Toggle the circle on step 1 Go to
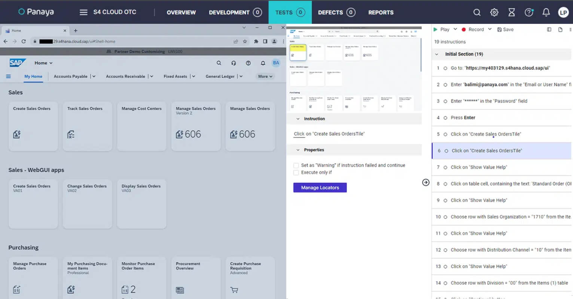The height and width of the screenshot is (299, 573). coord(445,68)
